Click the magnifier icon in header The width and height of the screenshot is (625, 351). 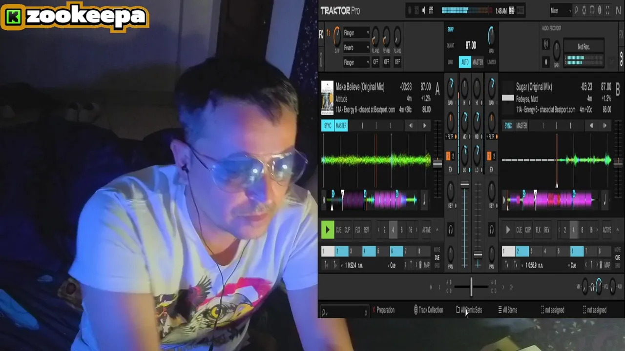[576, 11]
